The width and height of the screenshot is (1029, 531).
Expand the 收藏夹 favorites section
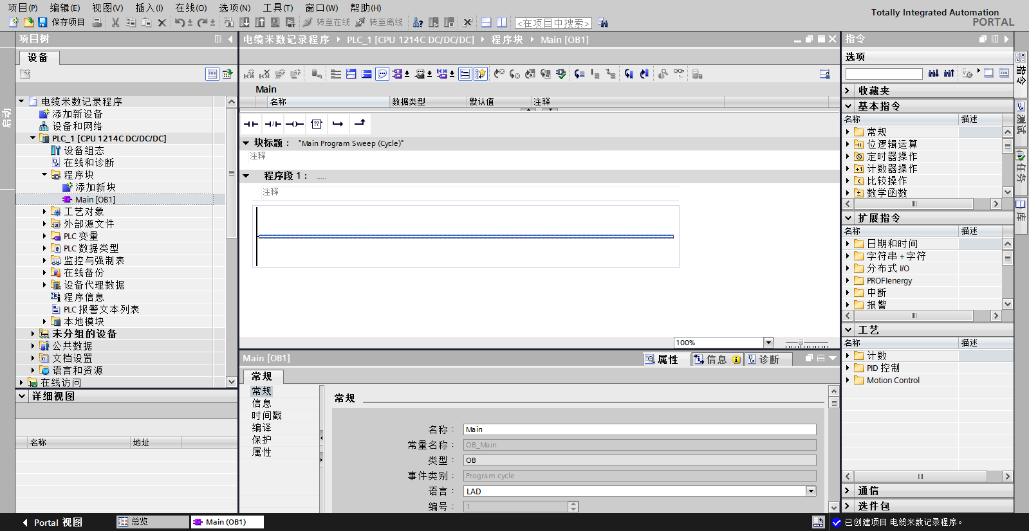[848, 91]
